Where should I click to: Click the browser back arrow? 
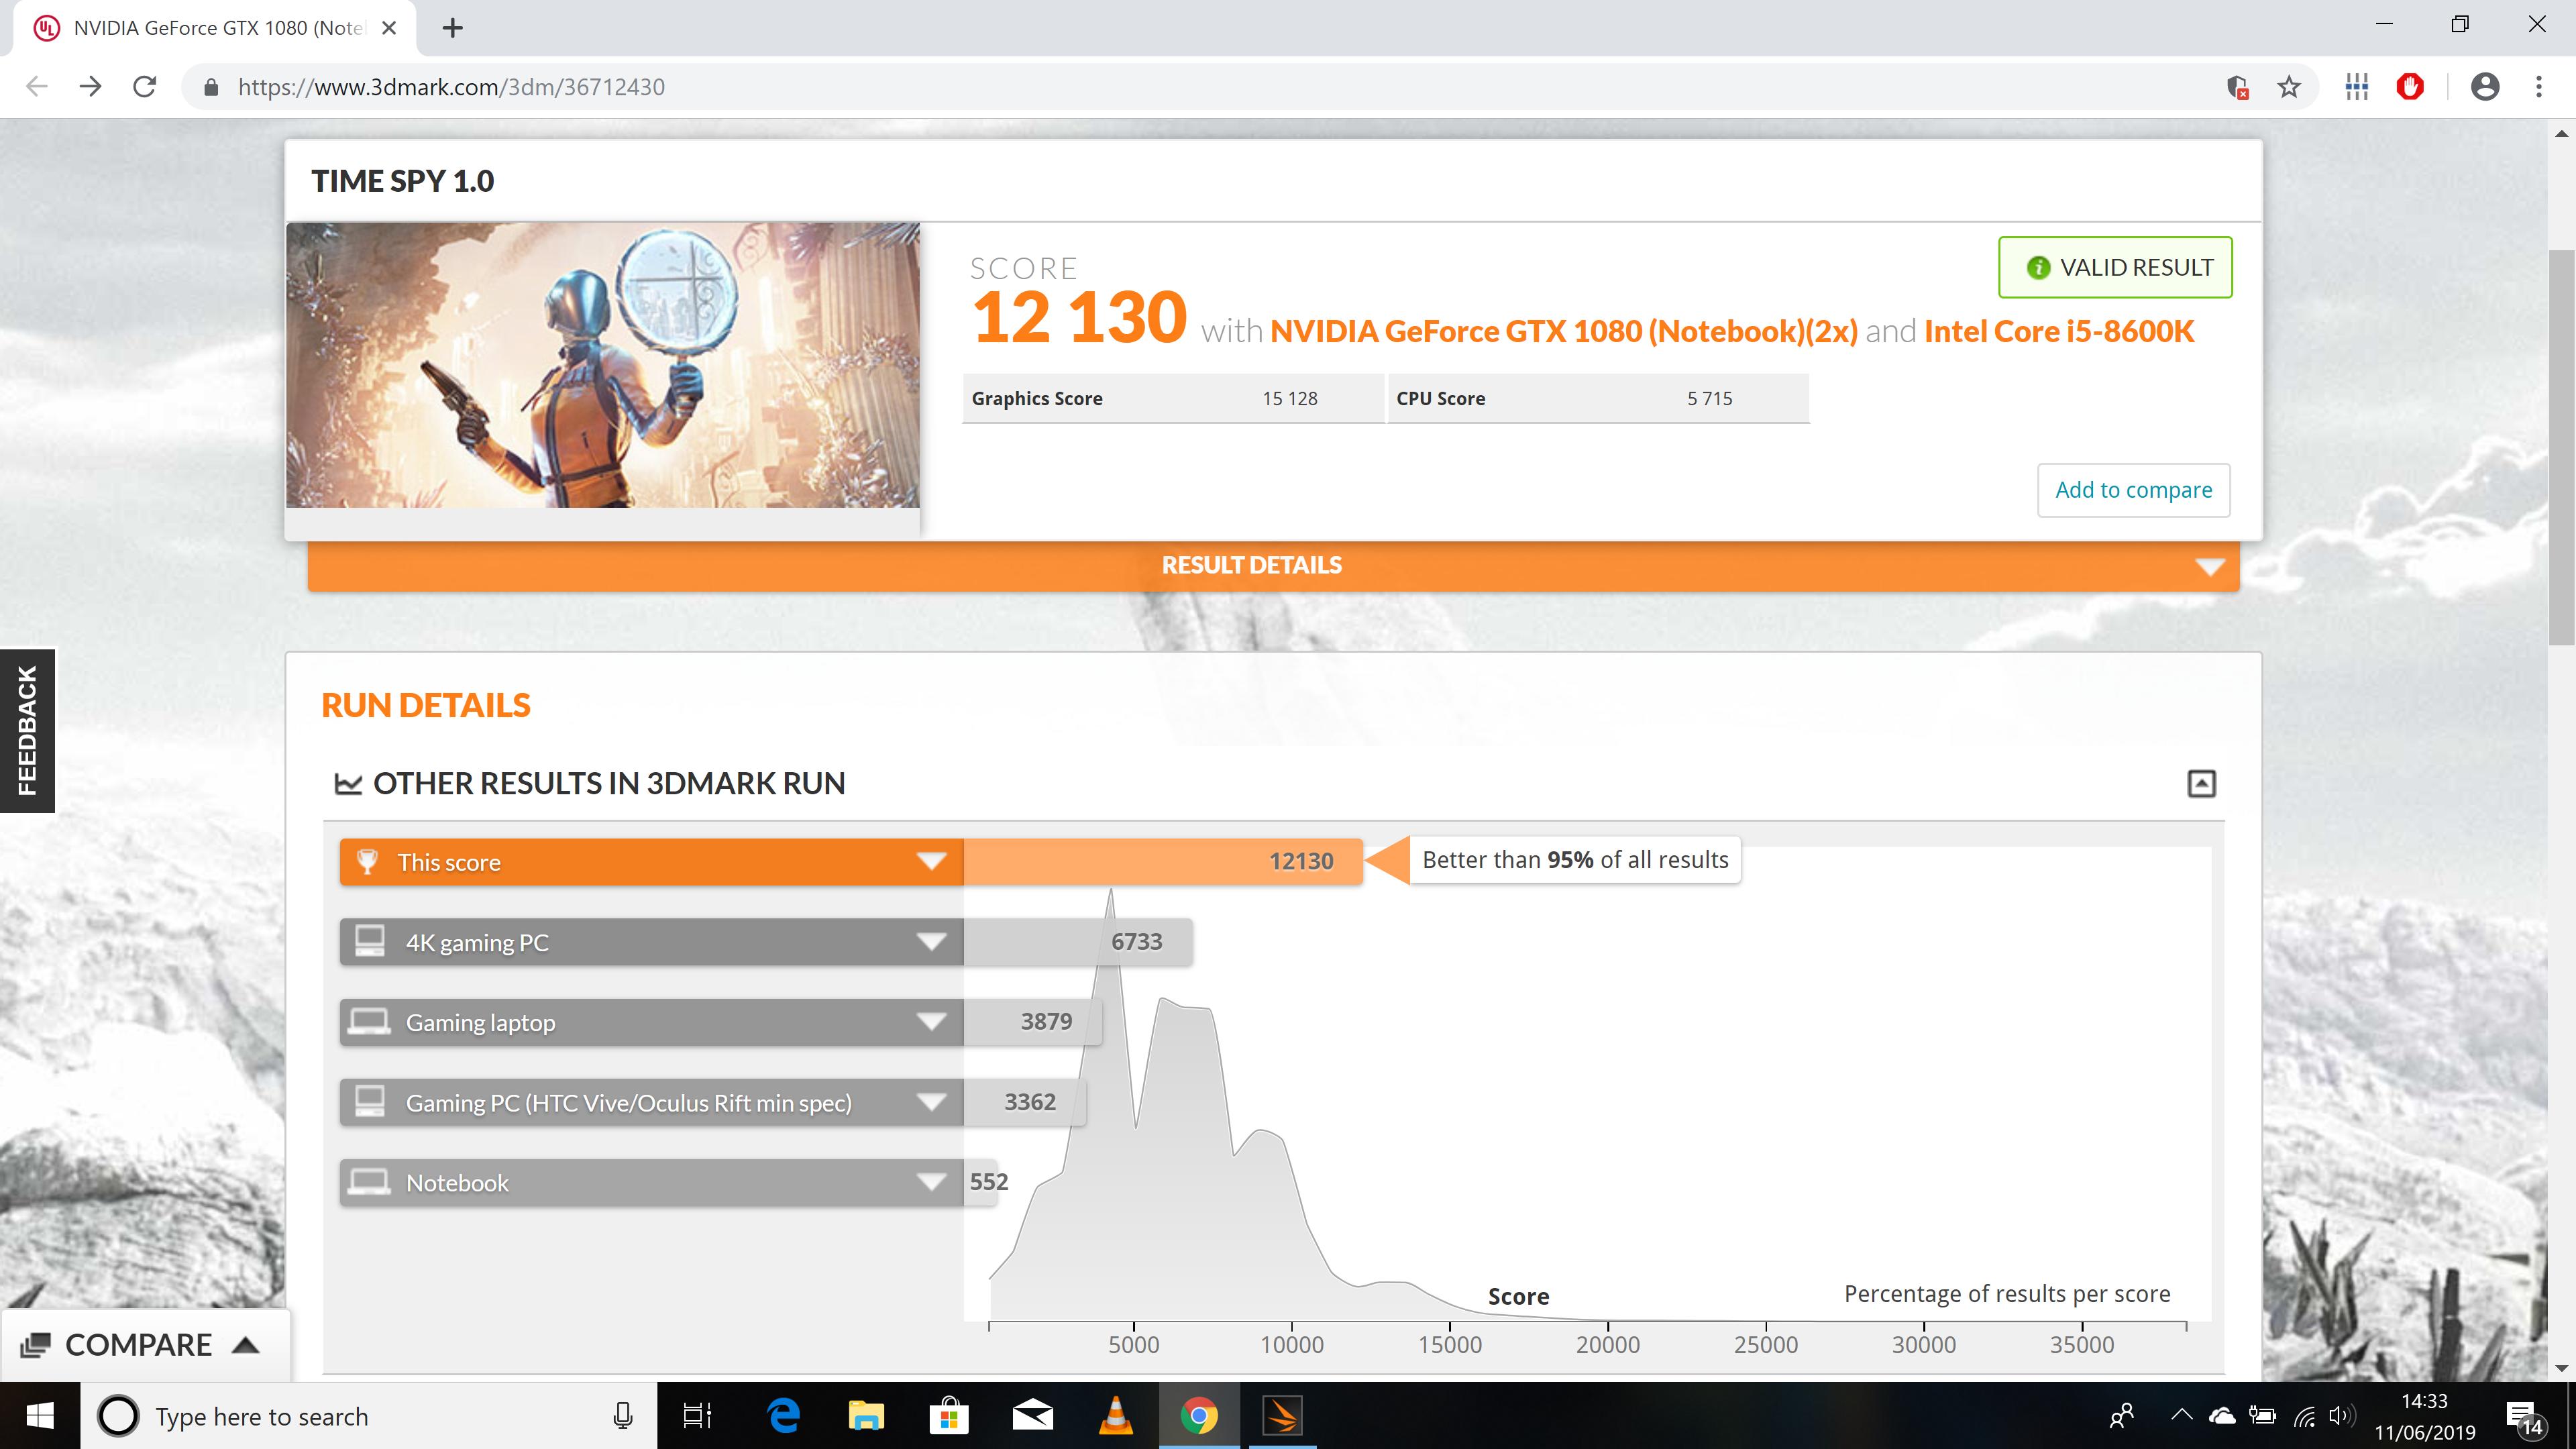[37, 87]
